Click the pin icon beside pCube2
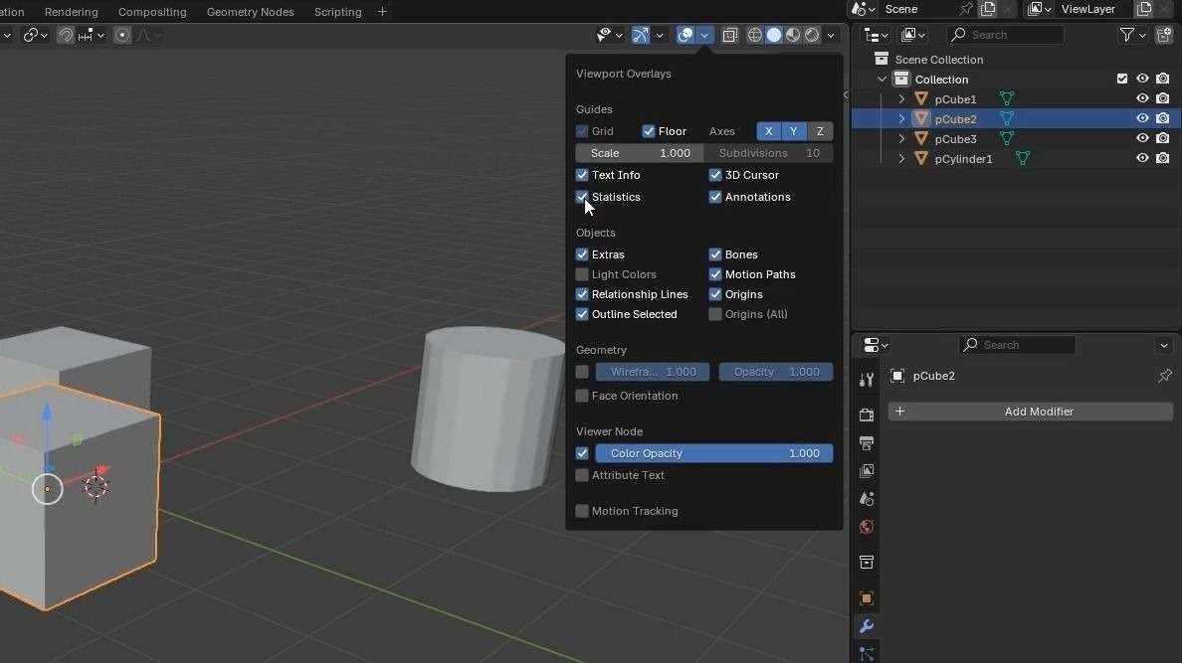The width and height of the screenshot is (1182, 663). 1165,375
